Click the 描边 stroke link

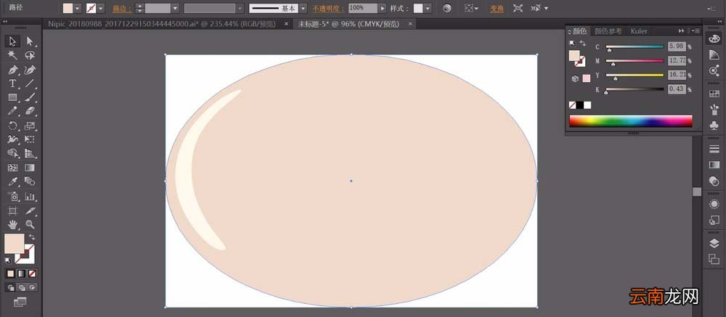(122, 8)
